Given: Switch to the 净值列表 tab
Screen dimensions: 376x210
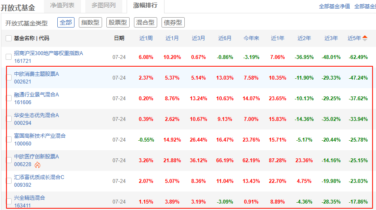Looking at the screenshot, I should pos(62,5).
